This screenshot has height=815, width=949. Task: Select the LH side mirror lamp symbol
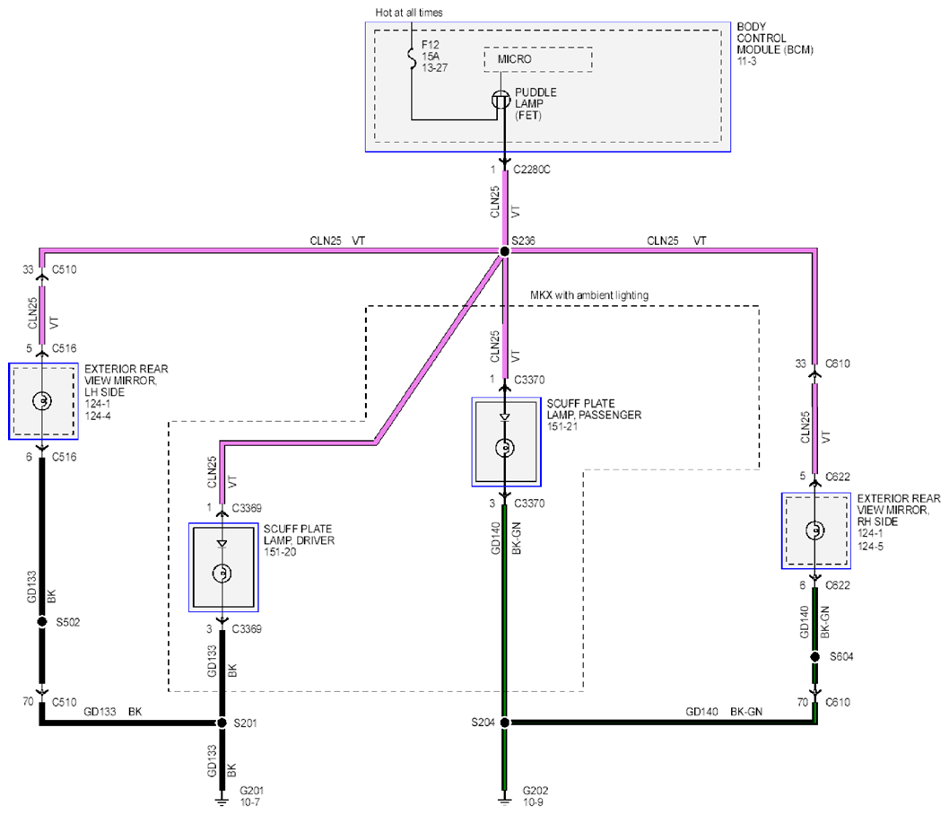tap(42, 401)
